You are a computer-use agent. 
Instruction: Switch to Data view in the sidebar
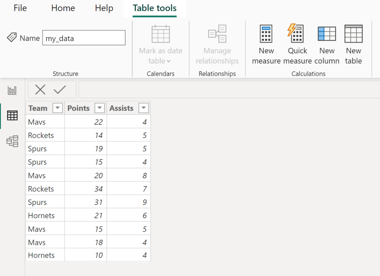click(x=12, y=115)
